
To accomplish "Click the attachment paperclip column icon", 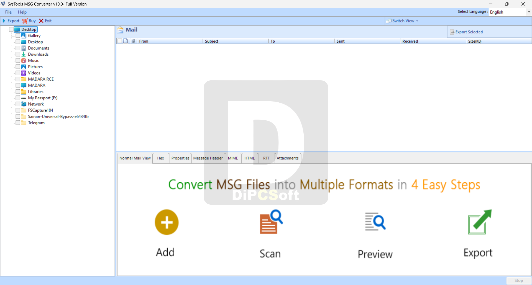I will click(134, 41).
